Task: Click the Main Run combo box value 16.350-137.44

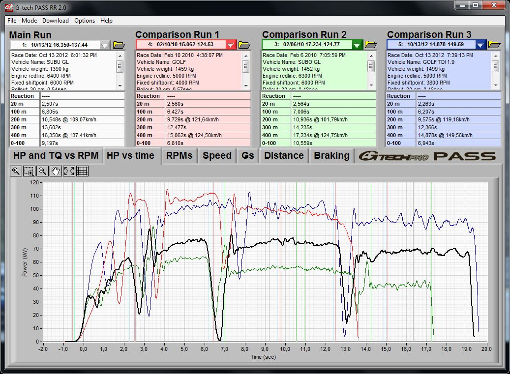Action: 55,45
